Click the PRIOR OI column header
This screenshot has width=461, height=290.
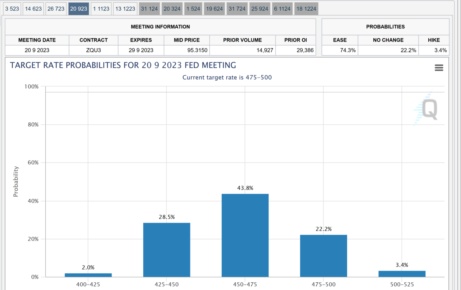tap(295, 40)
